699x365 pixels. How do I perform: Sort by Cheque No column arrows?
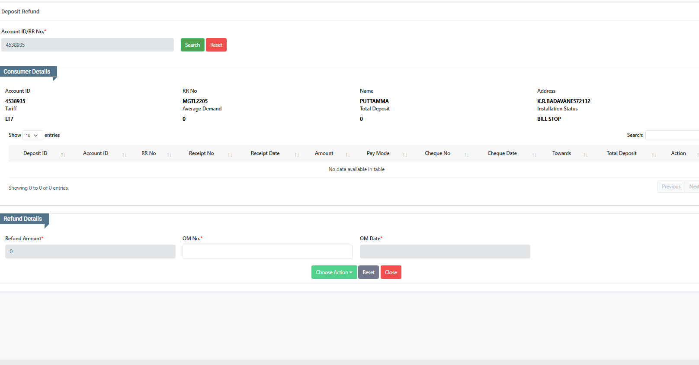coord(467,155)
